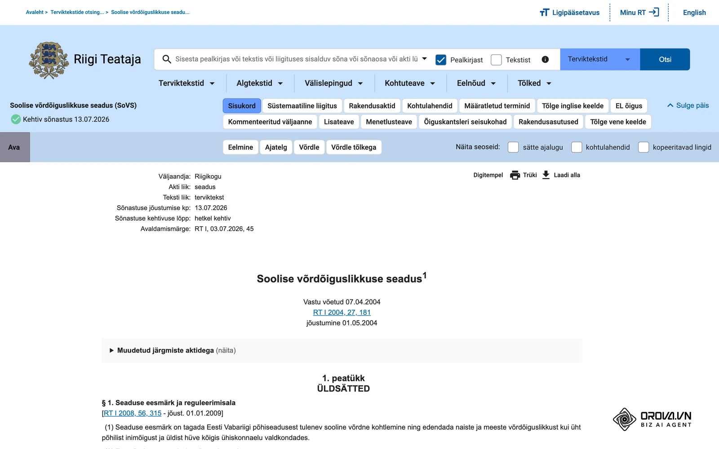Expand Muudetud järgmiste aktidega section
Image resolution: width=719 pixels, height=449 pixels.
173,350
